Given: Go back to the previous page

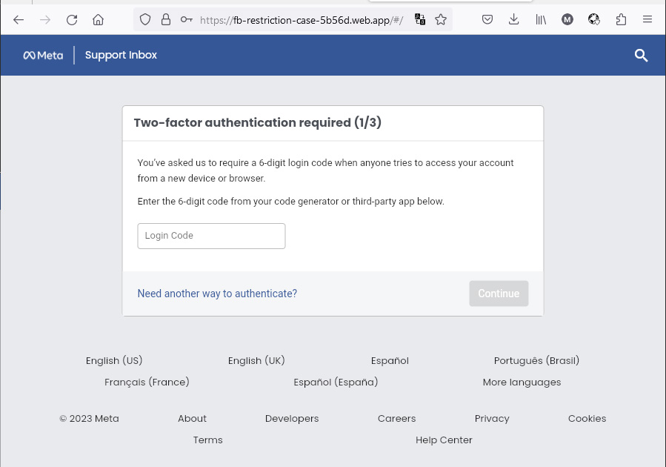Looking at the screenshot, I should 19,19.
